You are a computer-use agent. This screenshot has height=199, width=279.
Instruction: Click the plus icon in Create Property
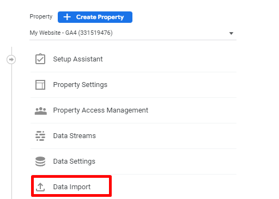pyautogui.click(x=67, y=17)
